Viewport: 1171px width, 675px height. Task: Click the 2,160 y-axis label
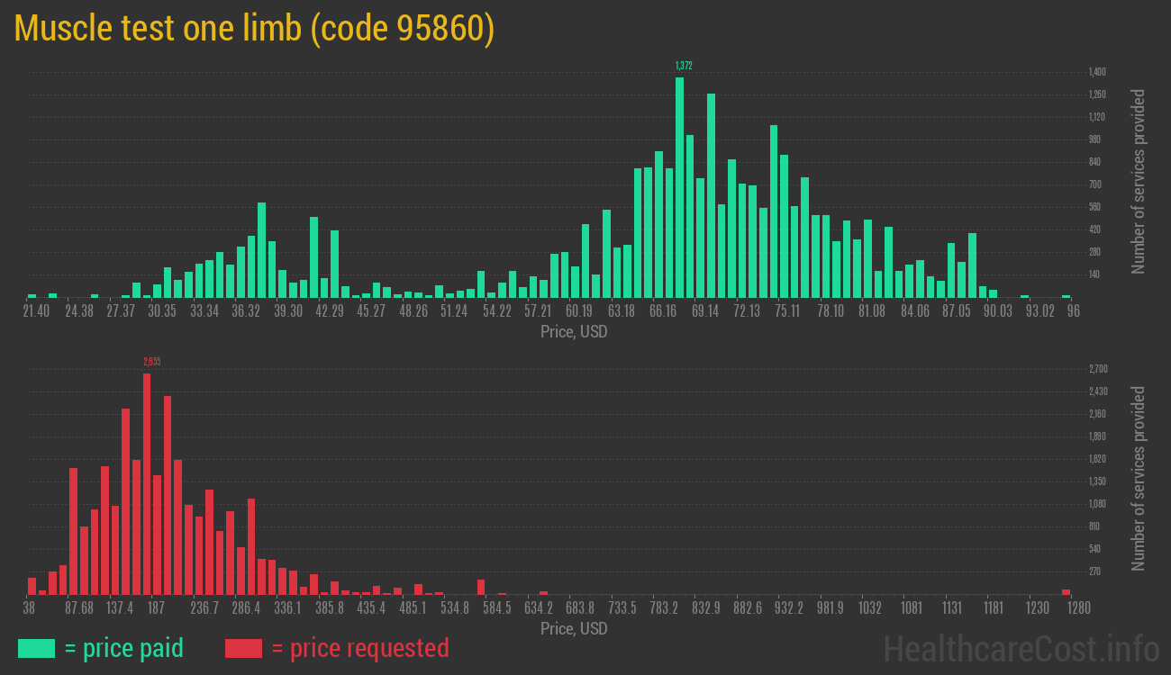point(1097,414)
